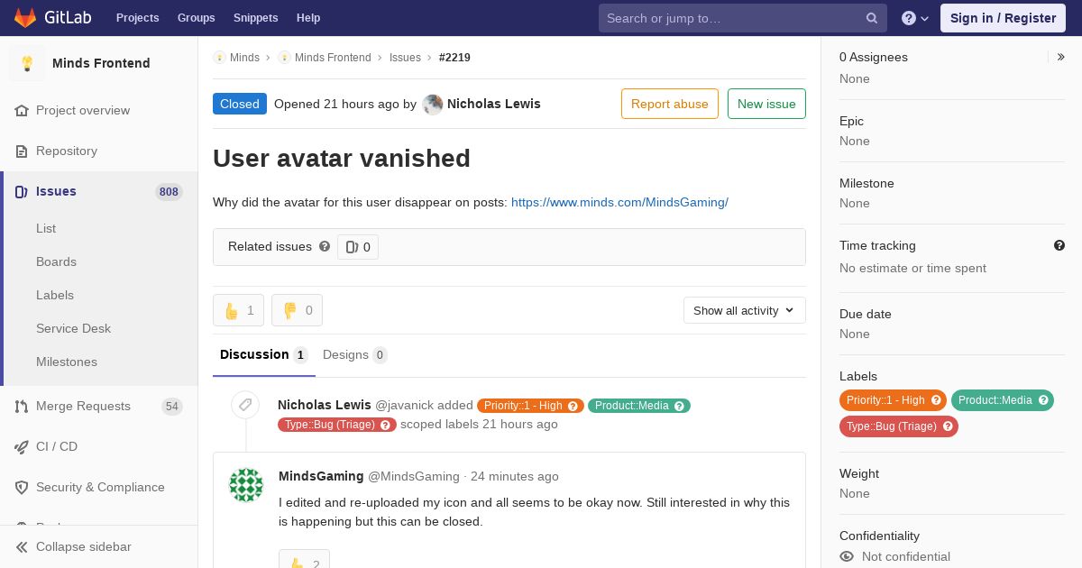Open the Labels page in sidebar
This screenshot has width=1082, height=568.
click(55, 295)
